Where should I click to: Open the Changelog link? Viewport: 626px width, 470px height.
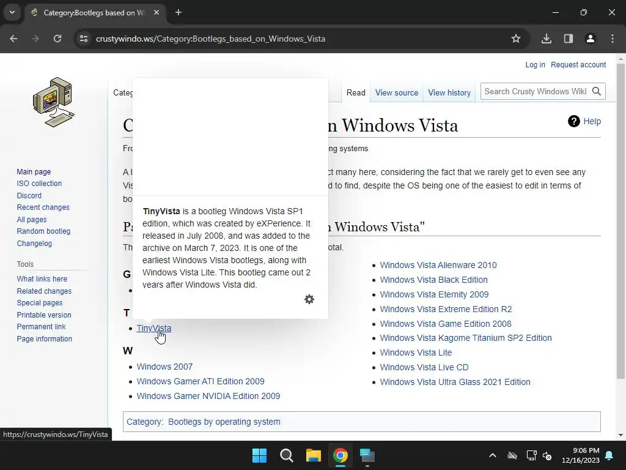coord(34,244)
